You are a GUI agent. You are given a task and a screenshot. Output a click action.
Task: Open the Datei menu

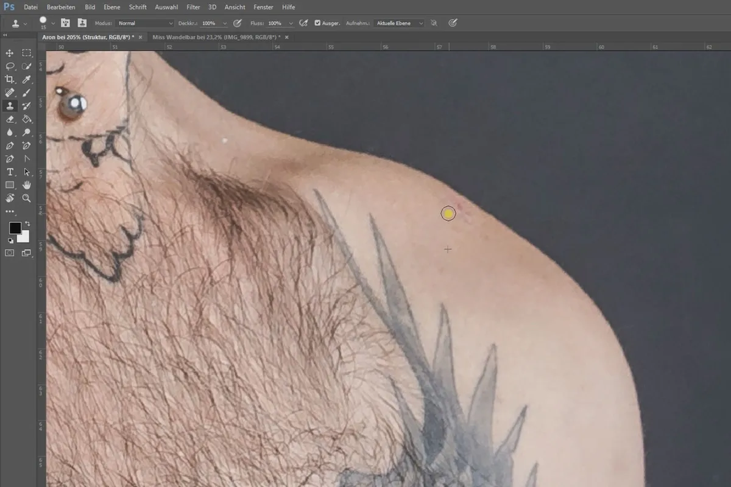(x=30, y=7)
